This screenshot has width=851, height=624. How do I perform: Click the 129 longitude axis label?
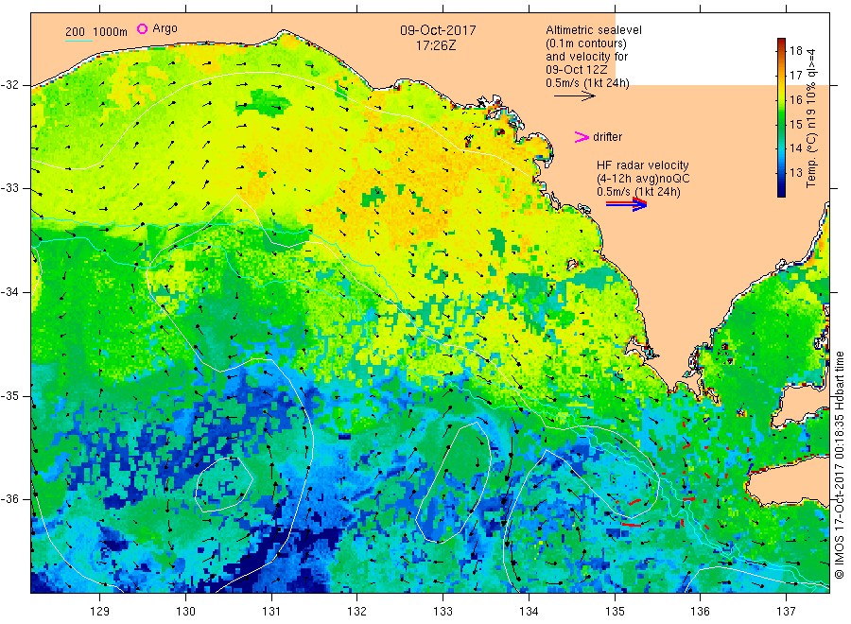[100, 612]
